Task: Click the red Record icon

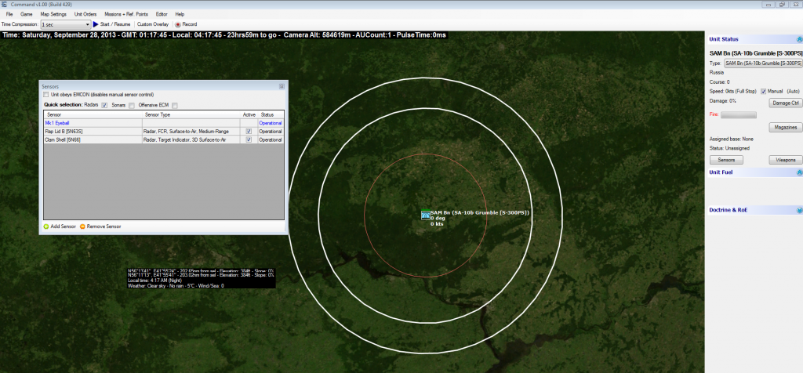Action: [x=178, y=24]
